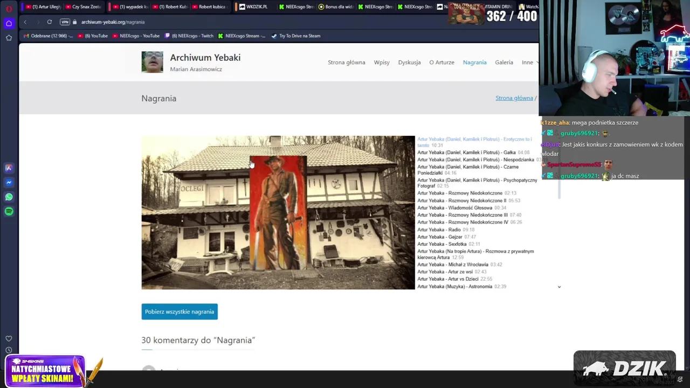Viewport: 690px width, 388px height.
Task: Switch to the (1) Robert Kub browser tab
Action: click(x=169, y=7)
